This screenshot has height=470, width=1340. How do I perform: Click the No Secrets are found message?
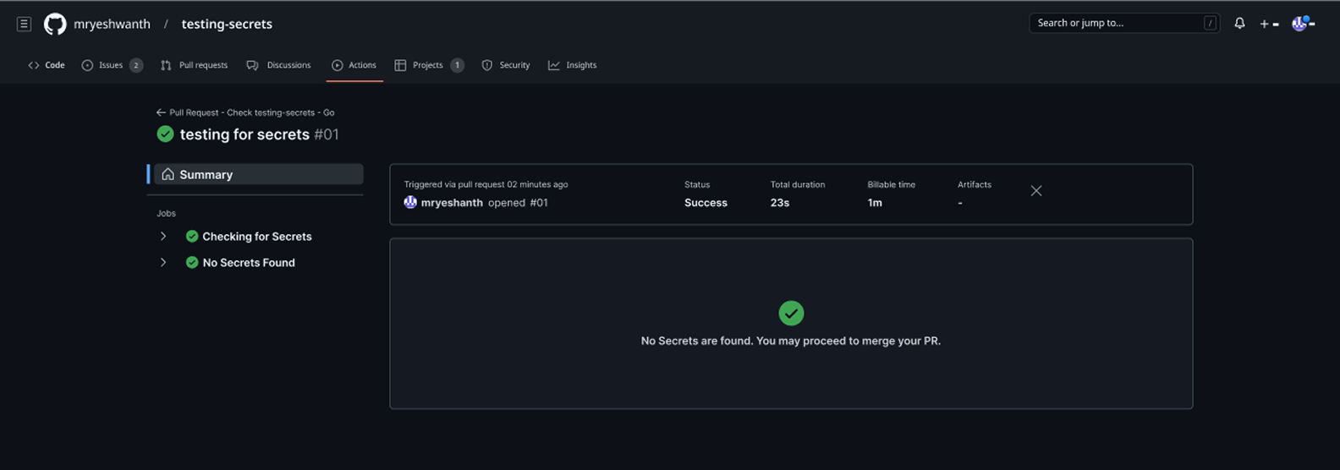[x=791, y=342]
